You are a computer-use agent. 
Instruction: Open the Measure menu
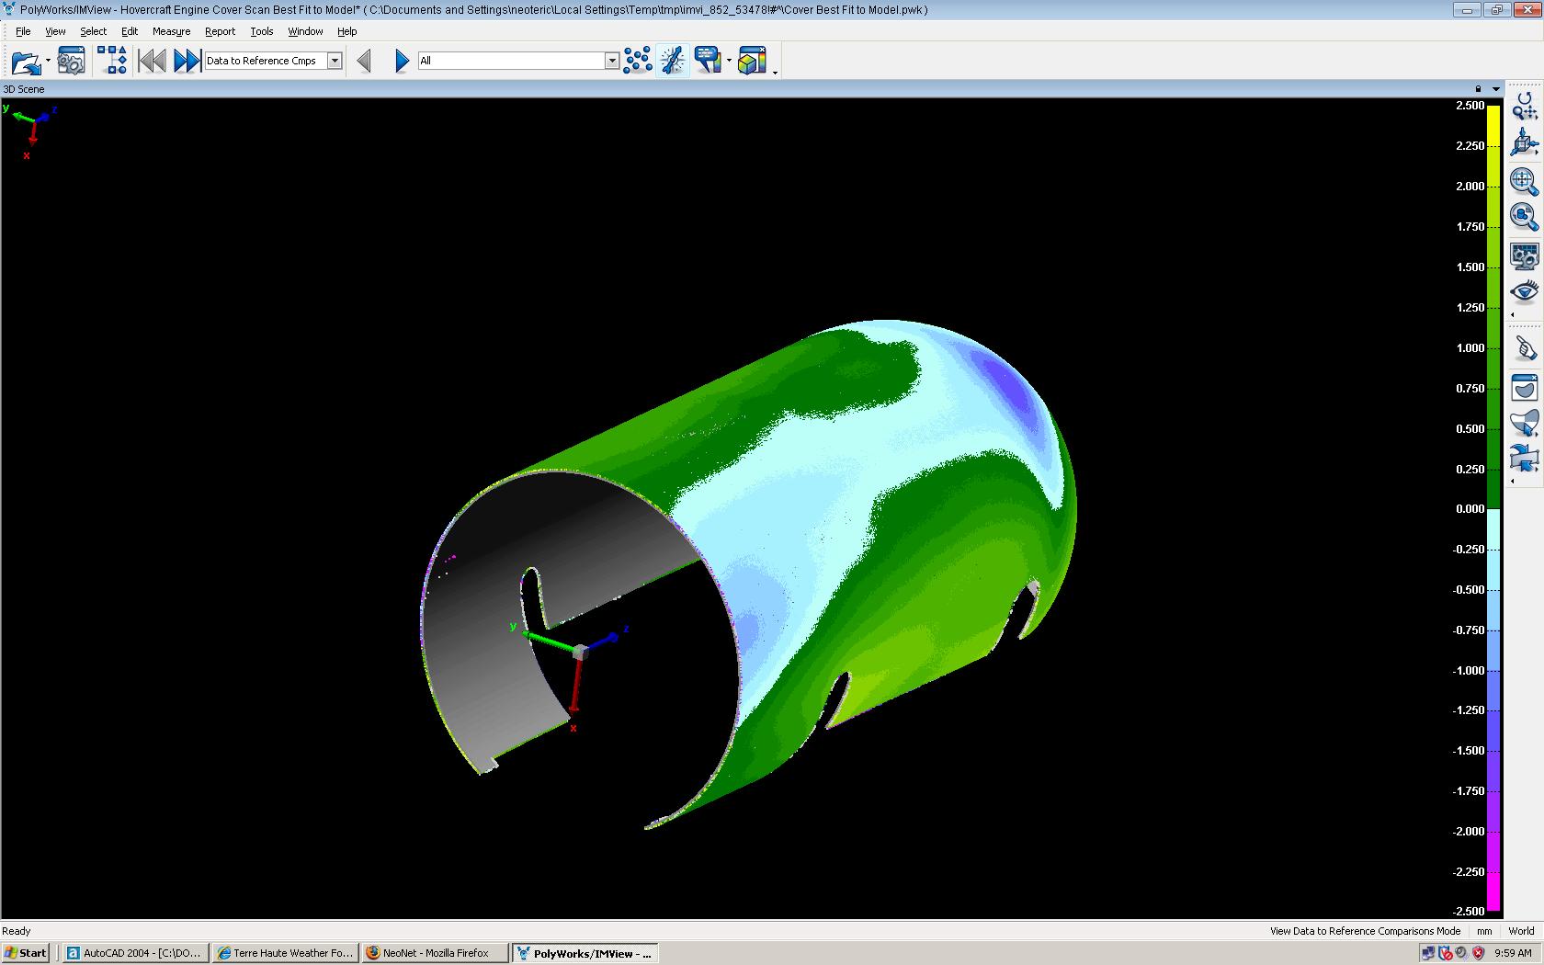171,31
